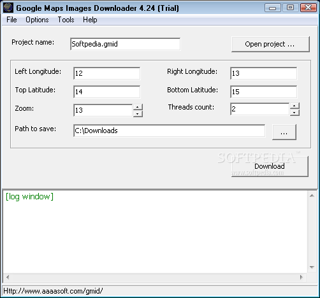Viewport: 320px width, 298px height.
Task: Focus the Project name field
Action: pos(125,44)
